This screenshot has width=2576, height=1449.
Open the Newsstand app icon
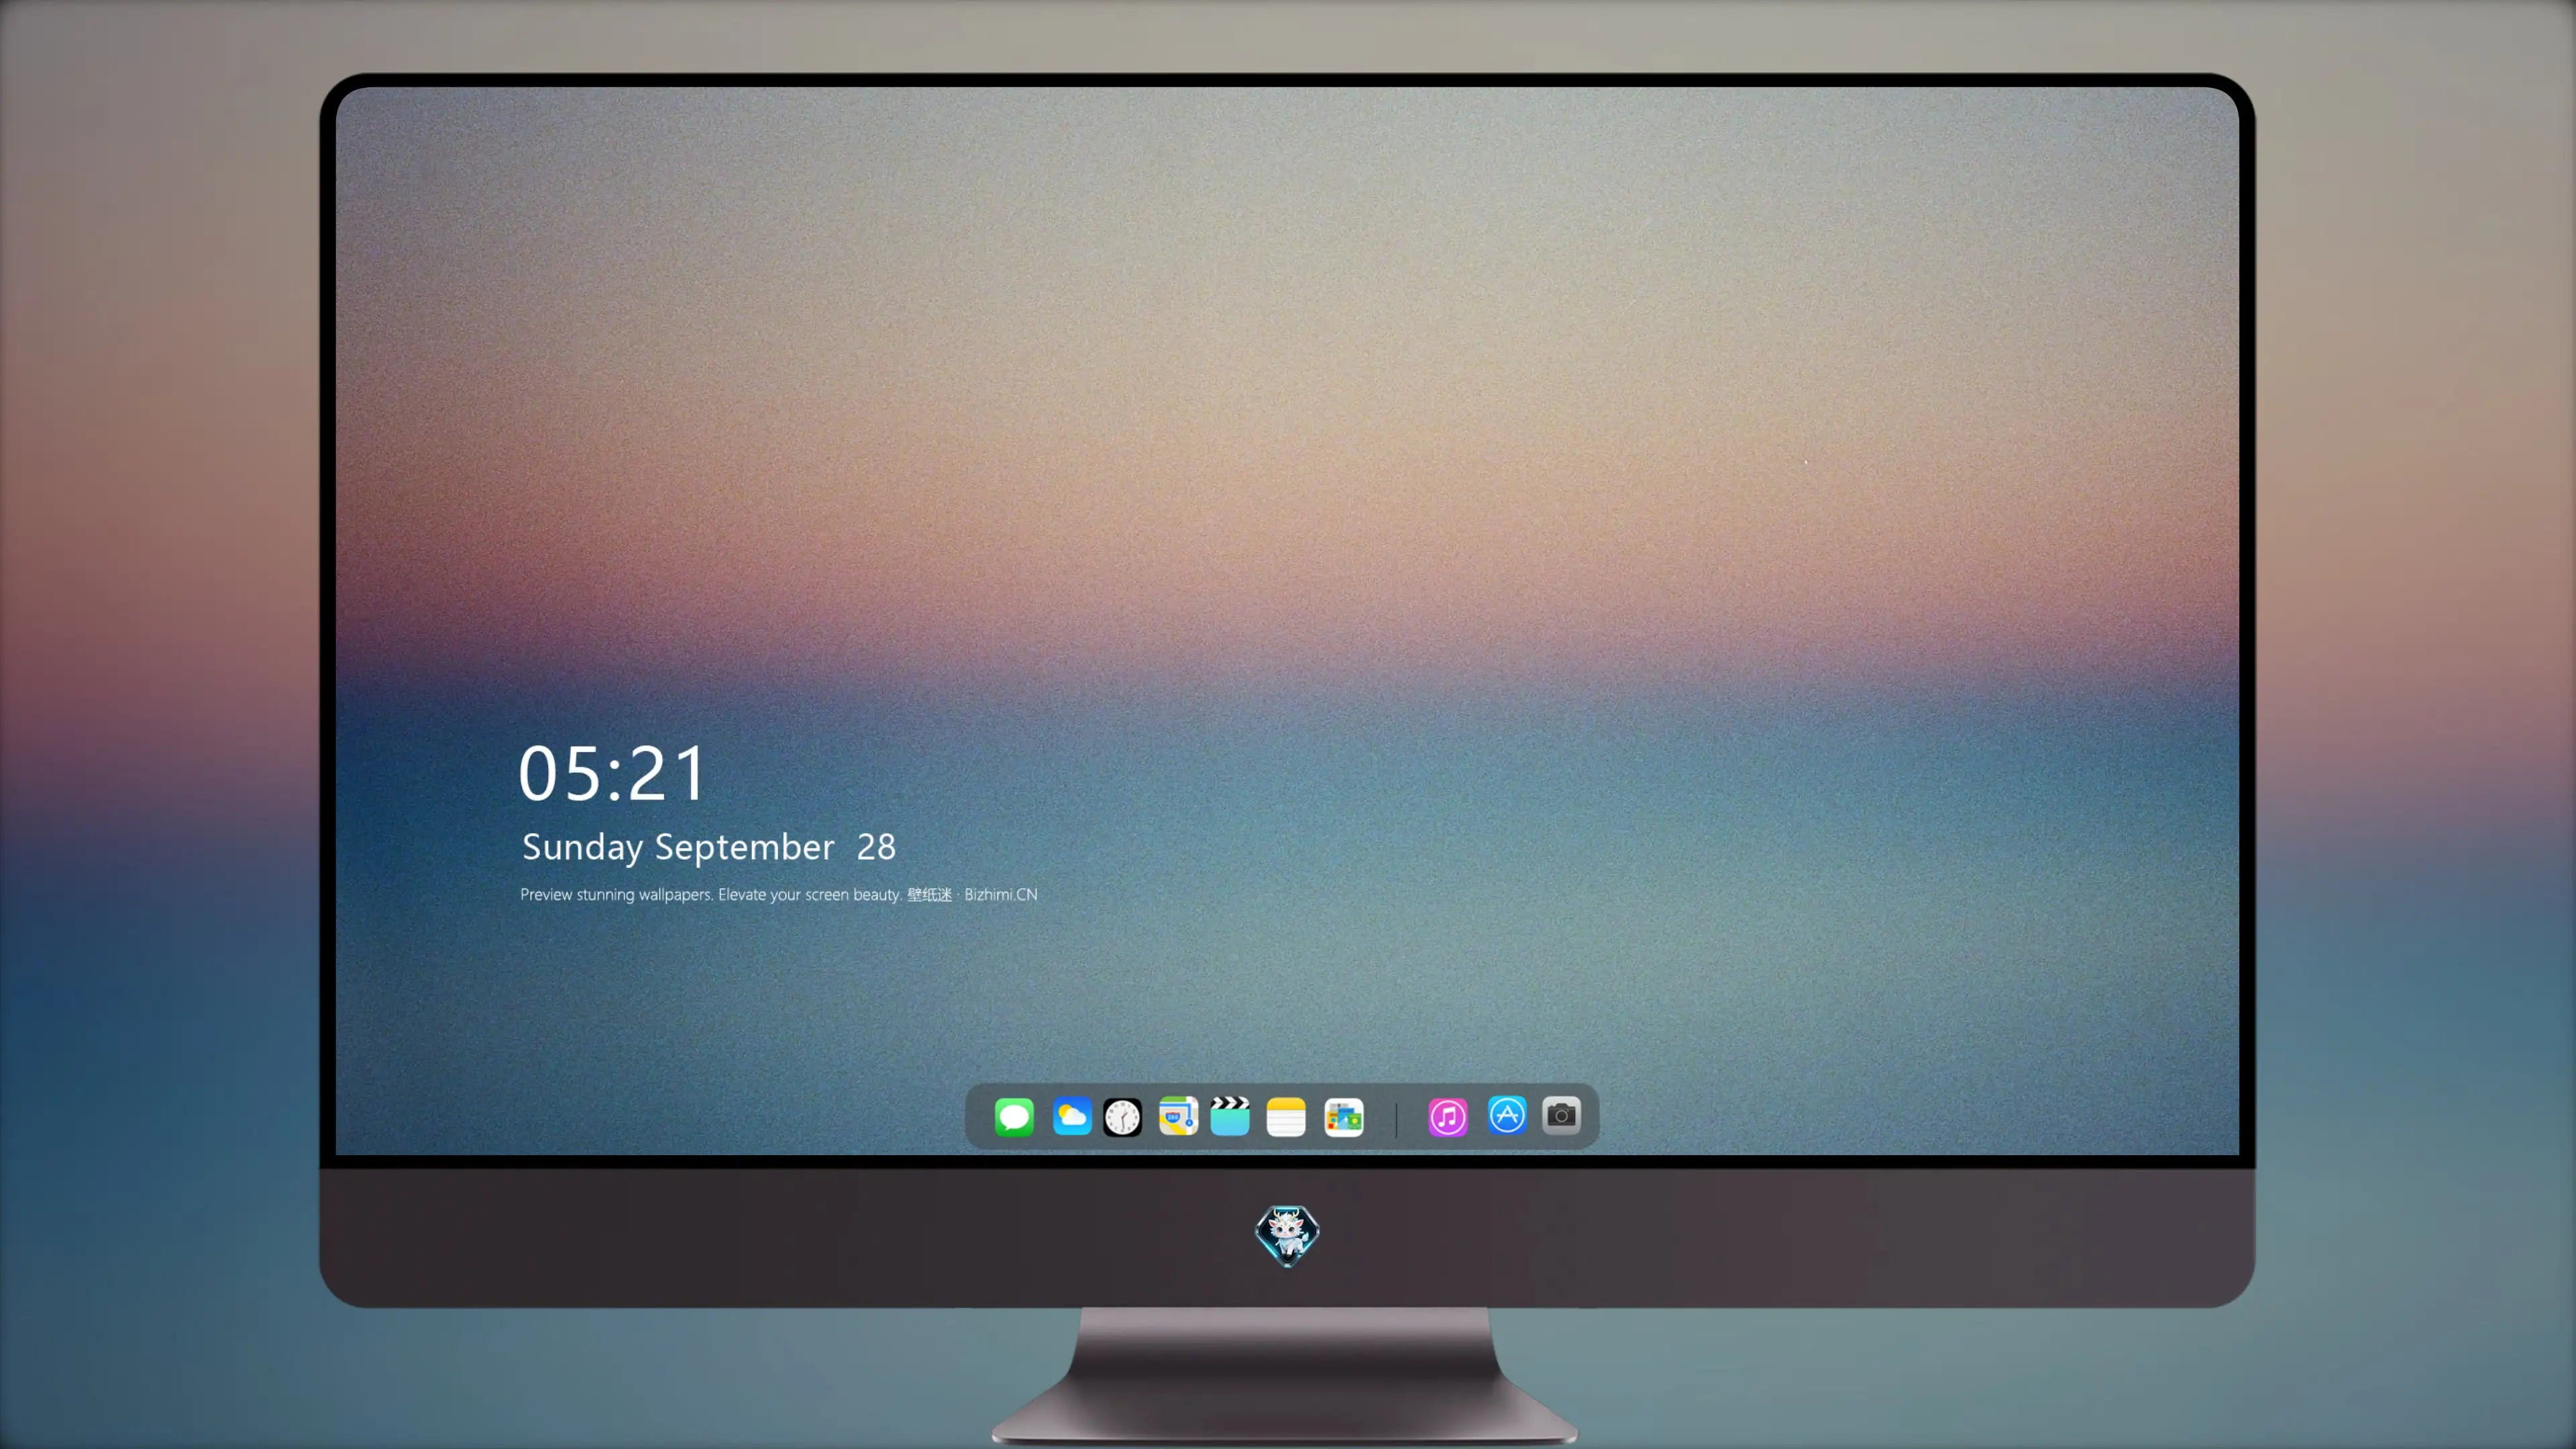1343,1117
